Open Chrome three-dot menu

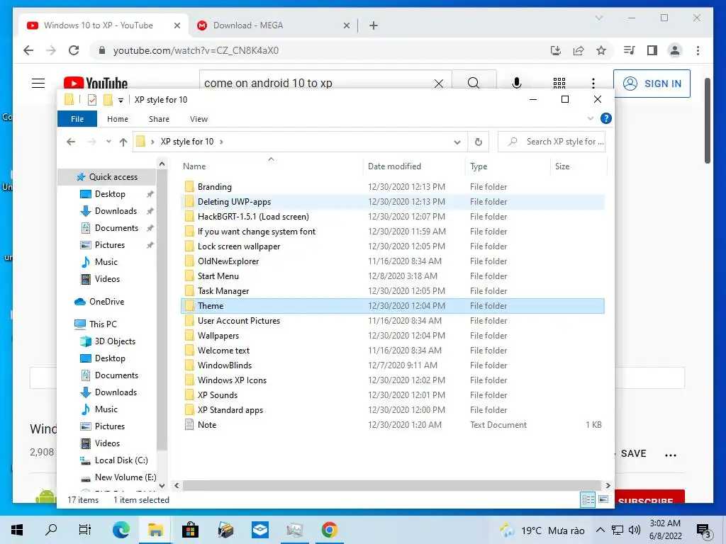tap(698, 50)
